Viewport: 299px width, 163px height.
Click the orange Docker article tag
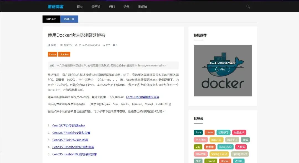[x=64, y=54]
